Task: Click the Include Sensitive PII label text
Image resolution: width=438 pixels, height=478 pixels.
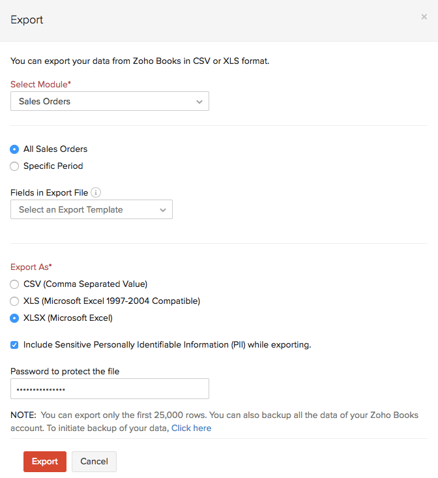Action: click(167, 345)
